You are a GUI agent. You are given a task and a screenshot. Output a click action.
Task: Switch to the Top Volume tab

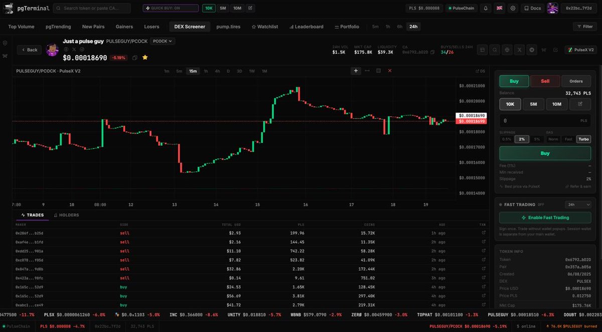click(x=21, y=27)
